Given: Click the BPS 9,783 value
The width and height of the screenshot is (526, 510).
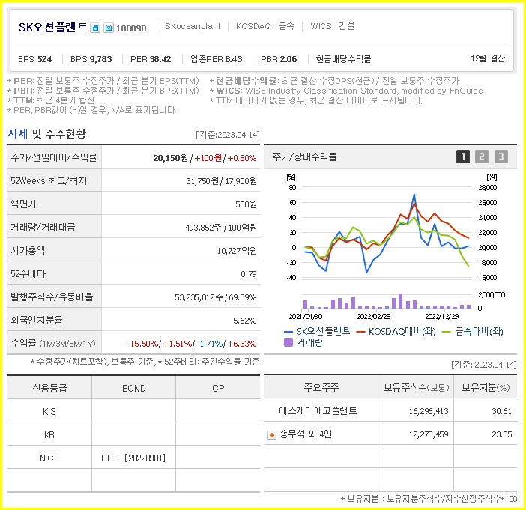Looking at the screenshot, I should [91, 59].
